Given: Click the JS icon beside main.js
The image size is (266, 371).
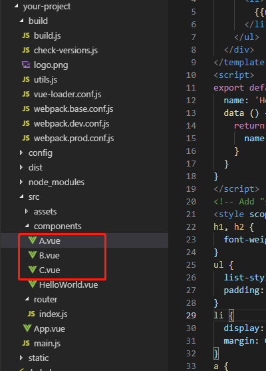Looking at the screenshot, I should (x=26, y=343).
